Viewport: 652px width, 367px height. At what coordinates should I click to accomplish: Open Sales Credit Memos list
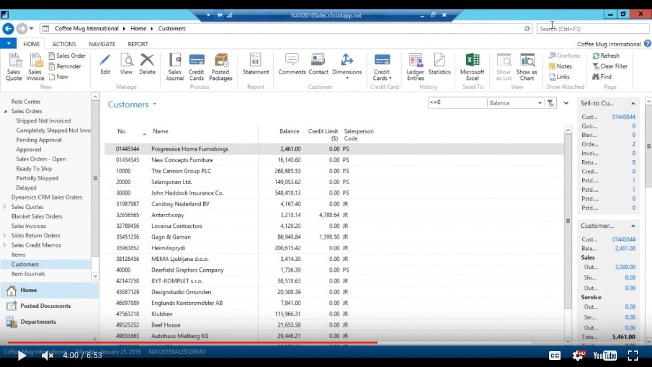(36, 245)
